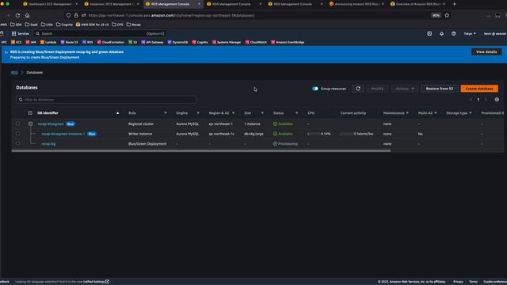Viewport: 507px width, 285px height.
Task: Open the notifications bell icon
Action: point(442,33)
